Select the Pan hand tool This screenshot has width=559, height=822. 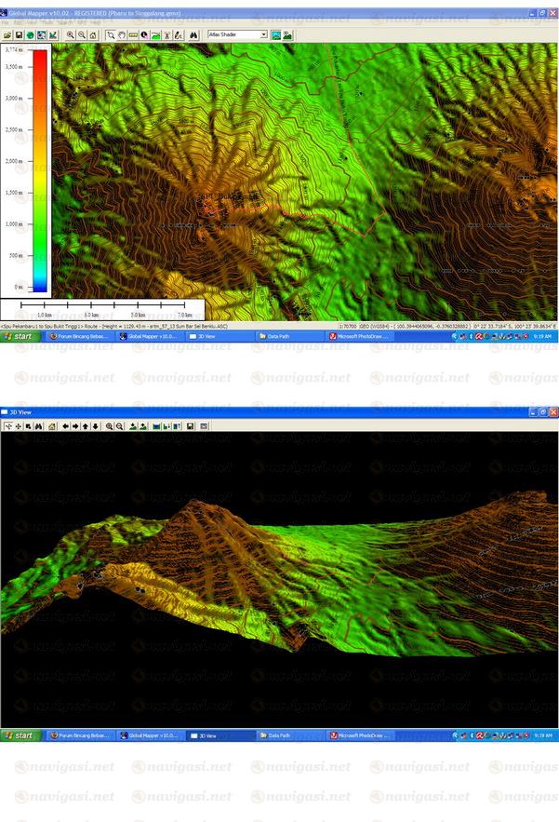(x=122, y=34)
